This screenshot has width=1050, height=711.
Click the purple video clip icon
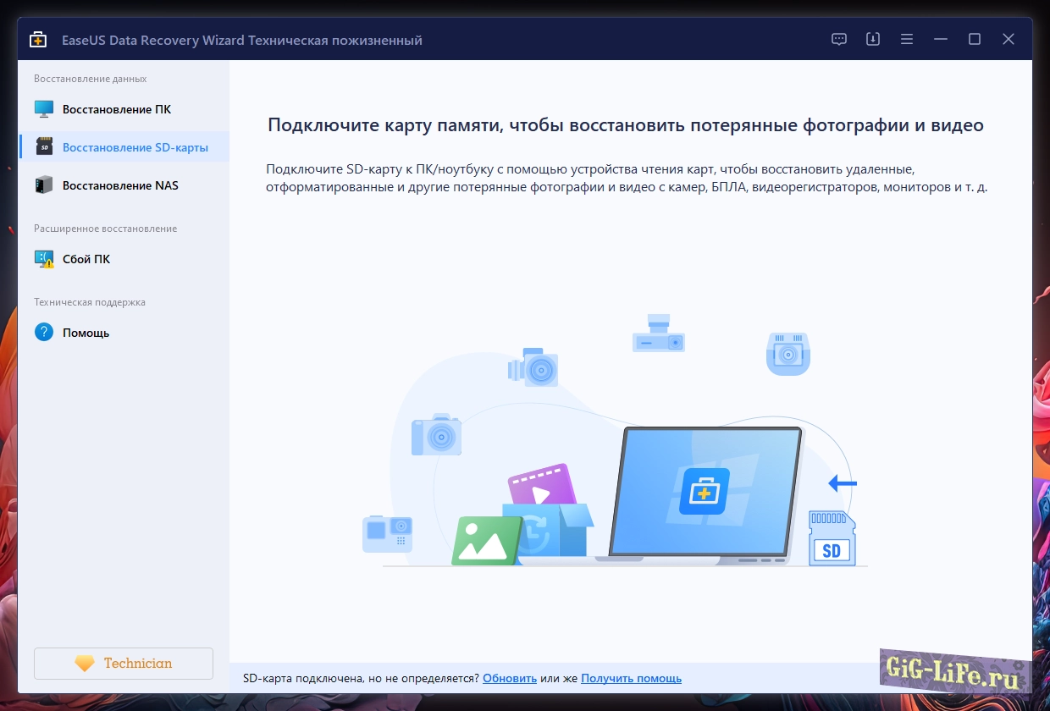coord(542,486)
